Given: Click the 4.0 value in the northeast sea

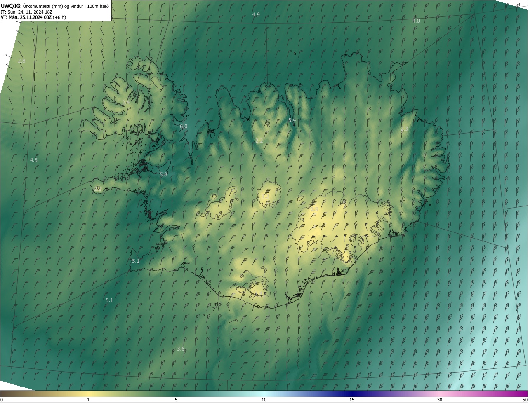Looking at the screenshot, I should click(x=416, y=21).
